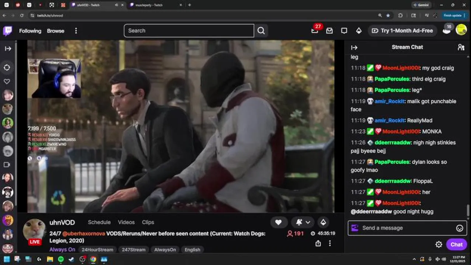
Task: Click the sidebar circular sort icon
Action: (7, 68)
